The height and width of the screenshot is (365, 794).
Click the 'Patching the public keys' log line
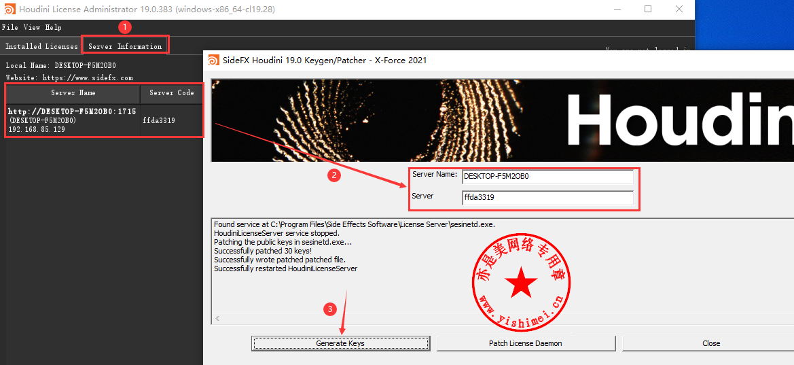[283, 242]
